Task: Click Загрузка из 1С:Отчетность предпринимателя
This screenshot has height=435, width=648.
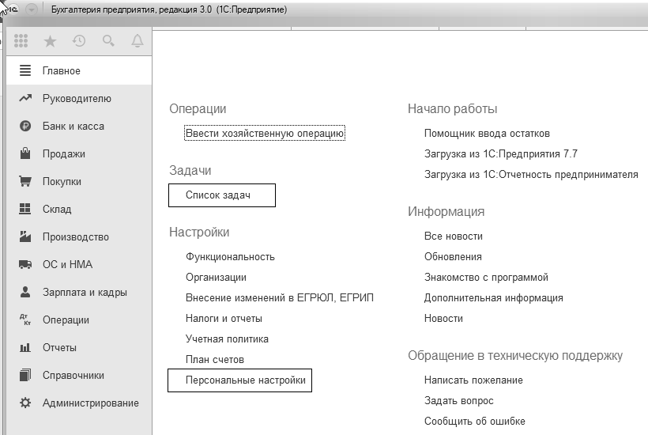Action: coord(531,175)
